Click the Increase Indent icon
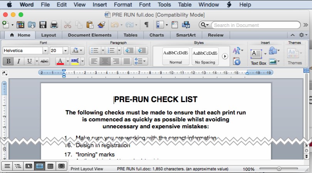 tap(142, 50)
